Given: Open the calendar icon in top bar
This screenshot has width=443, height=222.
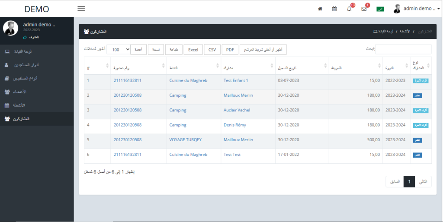Looking at the screenshot, I should click(x=334, y=9).
